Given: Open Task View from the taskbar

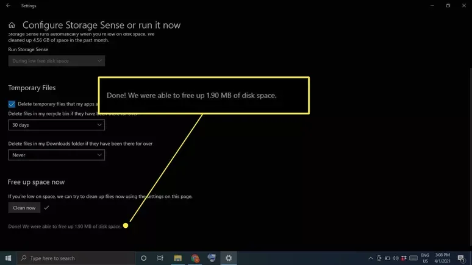Looking at the screenshot, I should [x=160, y=258].
